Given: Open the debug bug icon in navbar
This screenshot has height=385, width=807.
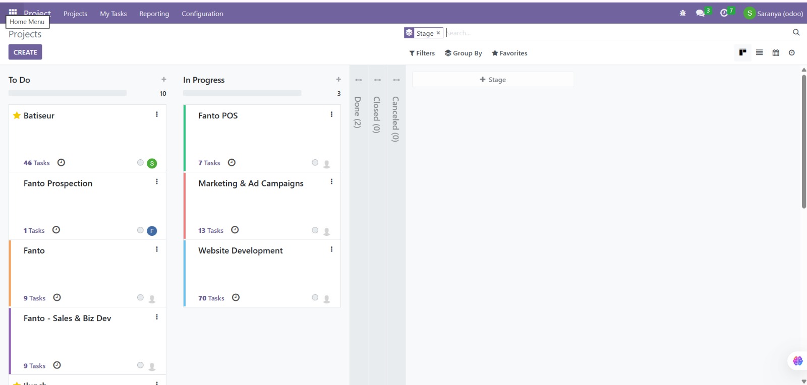Looking at the screenshot, I should (x=682, y=13).
